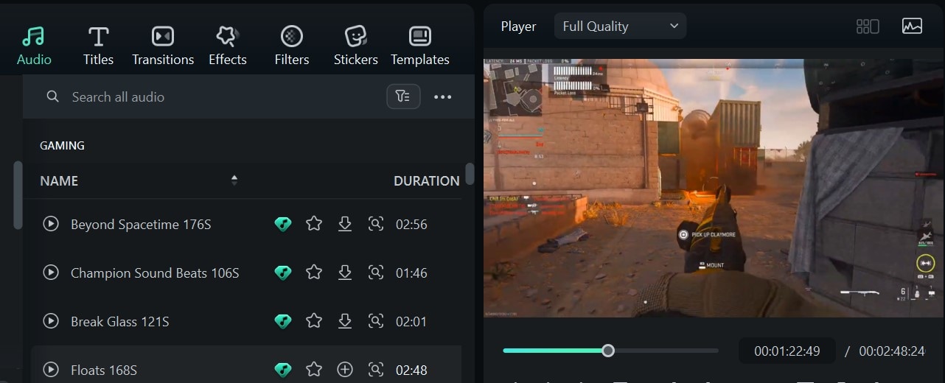Download Champion Sound Beats 106S

(345, 272)
